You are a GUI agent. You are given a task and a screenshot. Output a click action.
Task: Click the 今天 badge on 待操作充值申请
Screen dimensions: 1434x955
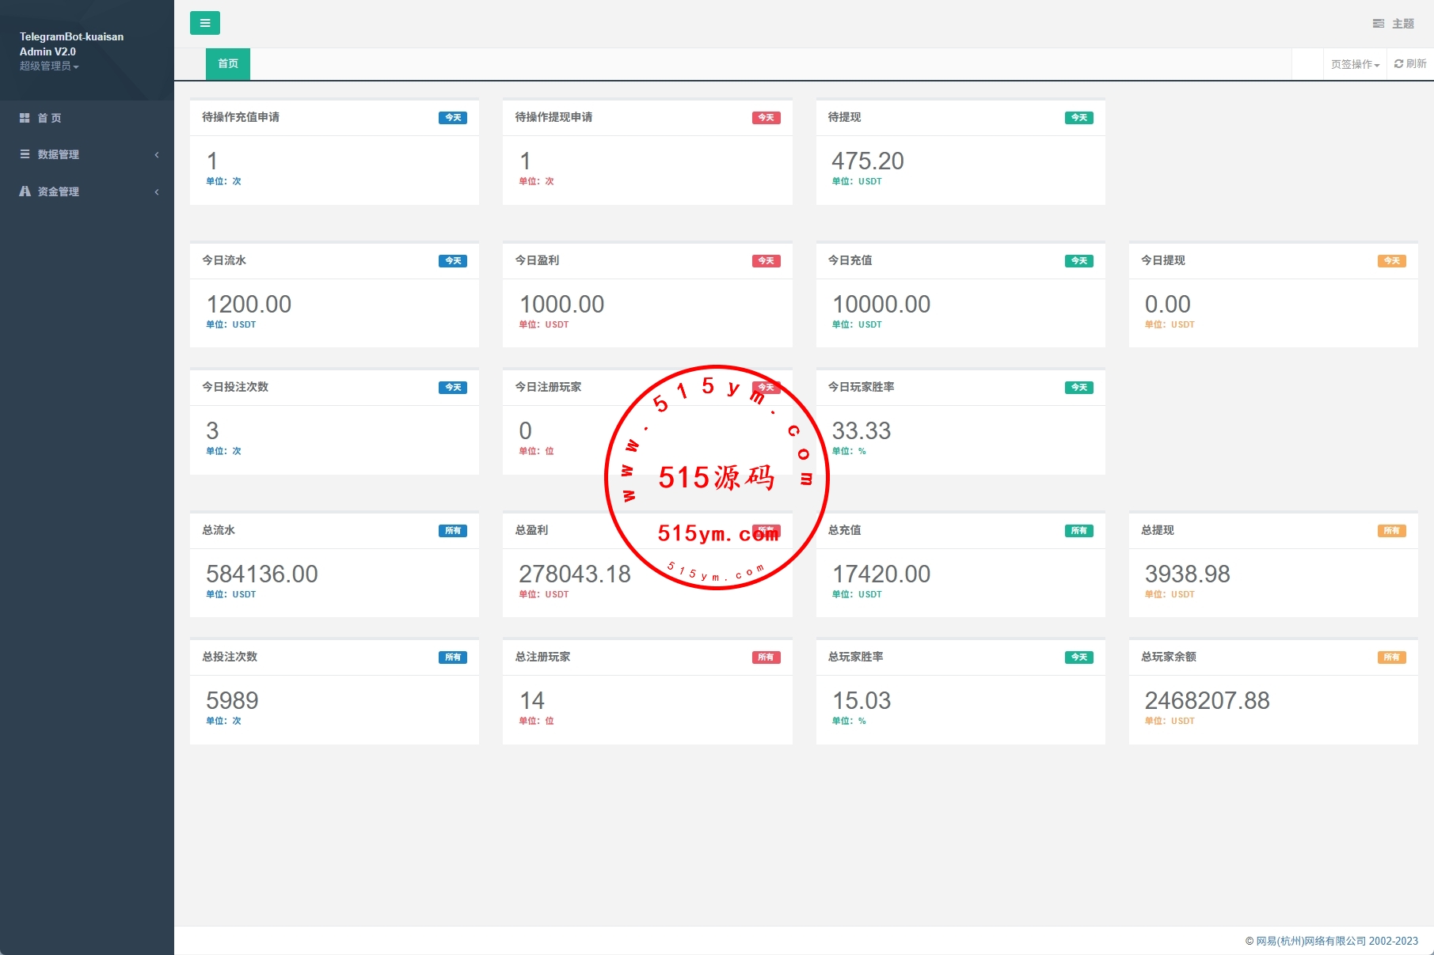coord(453,118)
